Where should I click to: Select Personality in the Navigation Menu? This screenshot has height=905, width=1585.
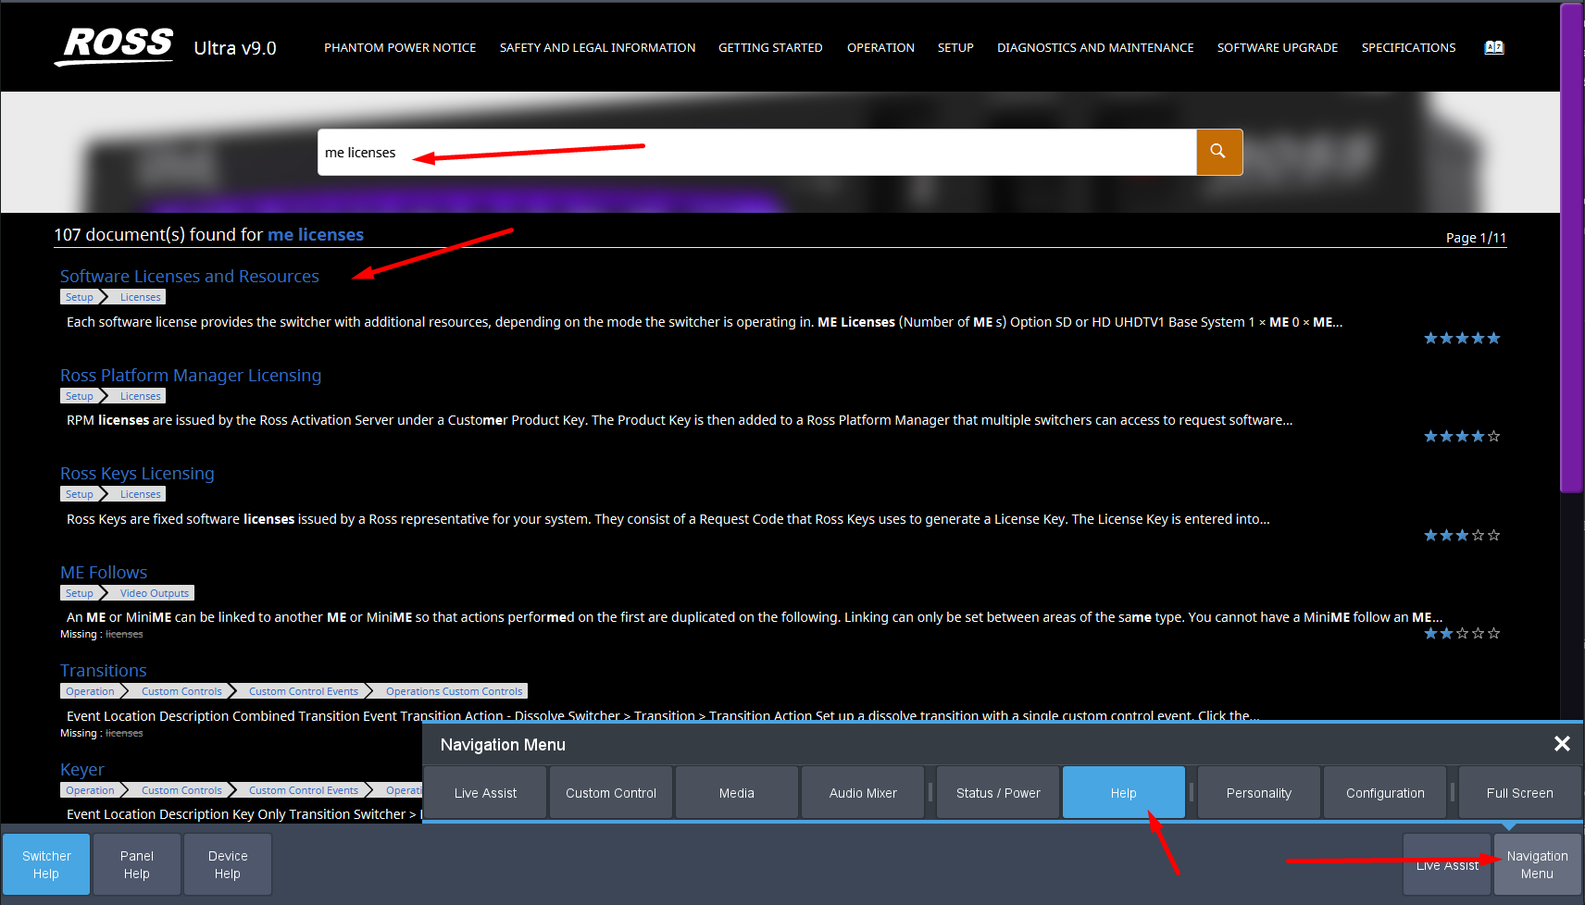click(1259, 793)
